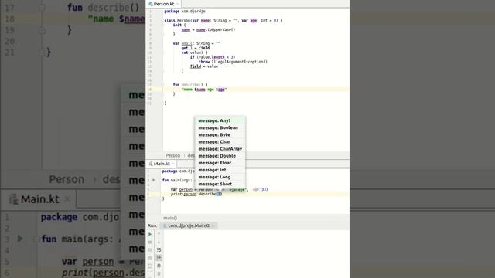Click the 'class Person' declaration line
Screen dimensions: 495x278
[224, 21]
